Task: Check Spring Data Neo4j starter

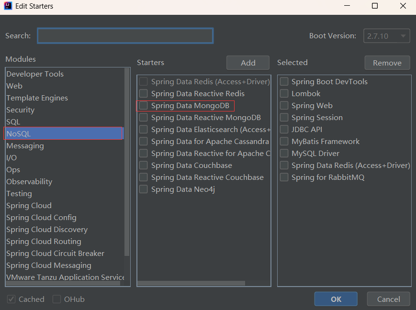Action: (143, 189)
